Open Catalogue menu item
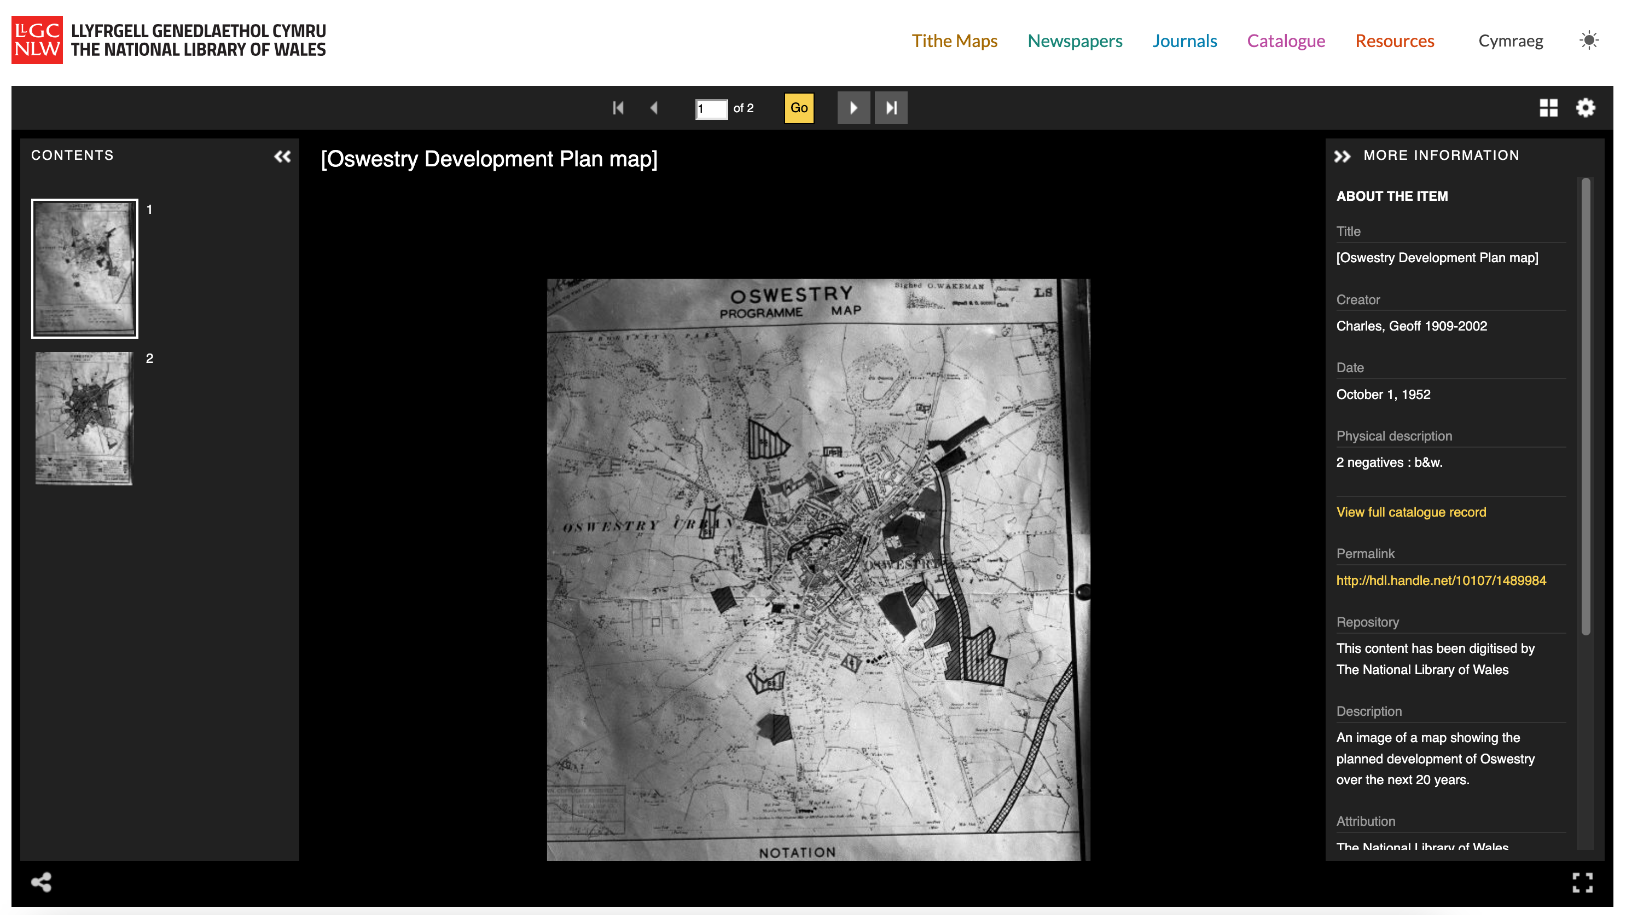This screenshot has height=915, width=1626. point(1286,41)
